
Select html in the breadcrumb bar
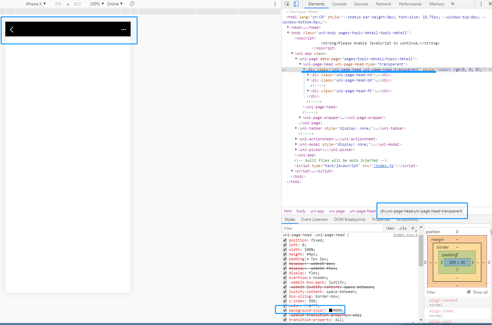(x=288, y=211)
